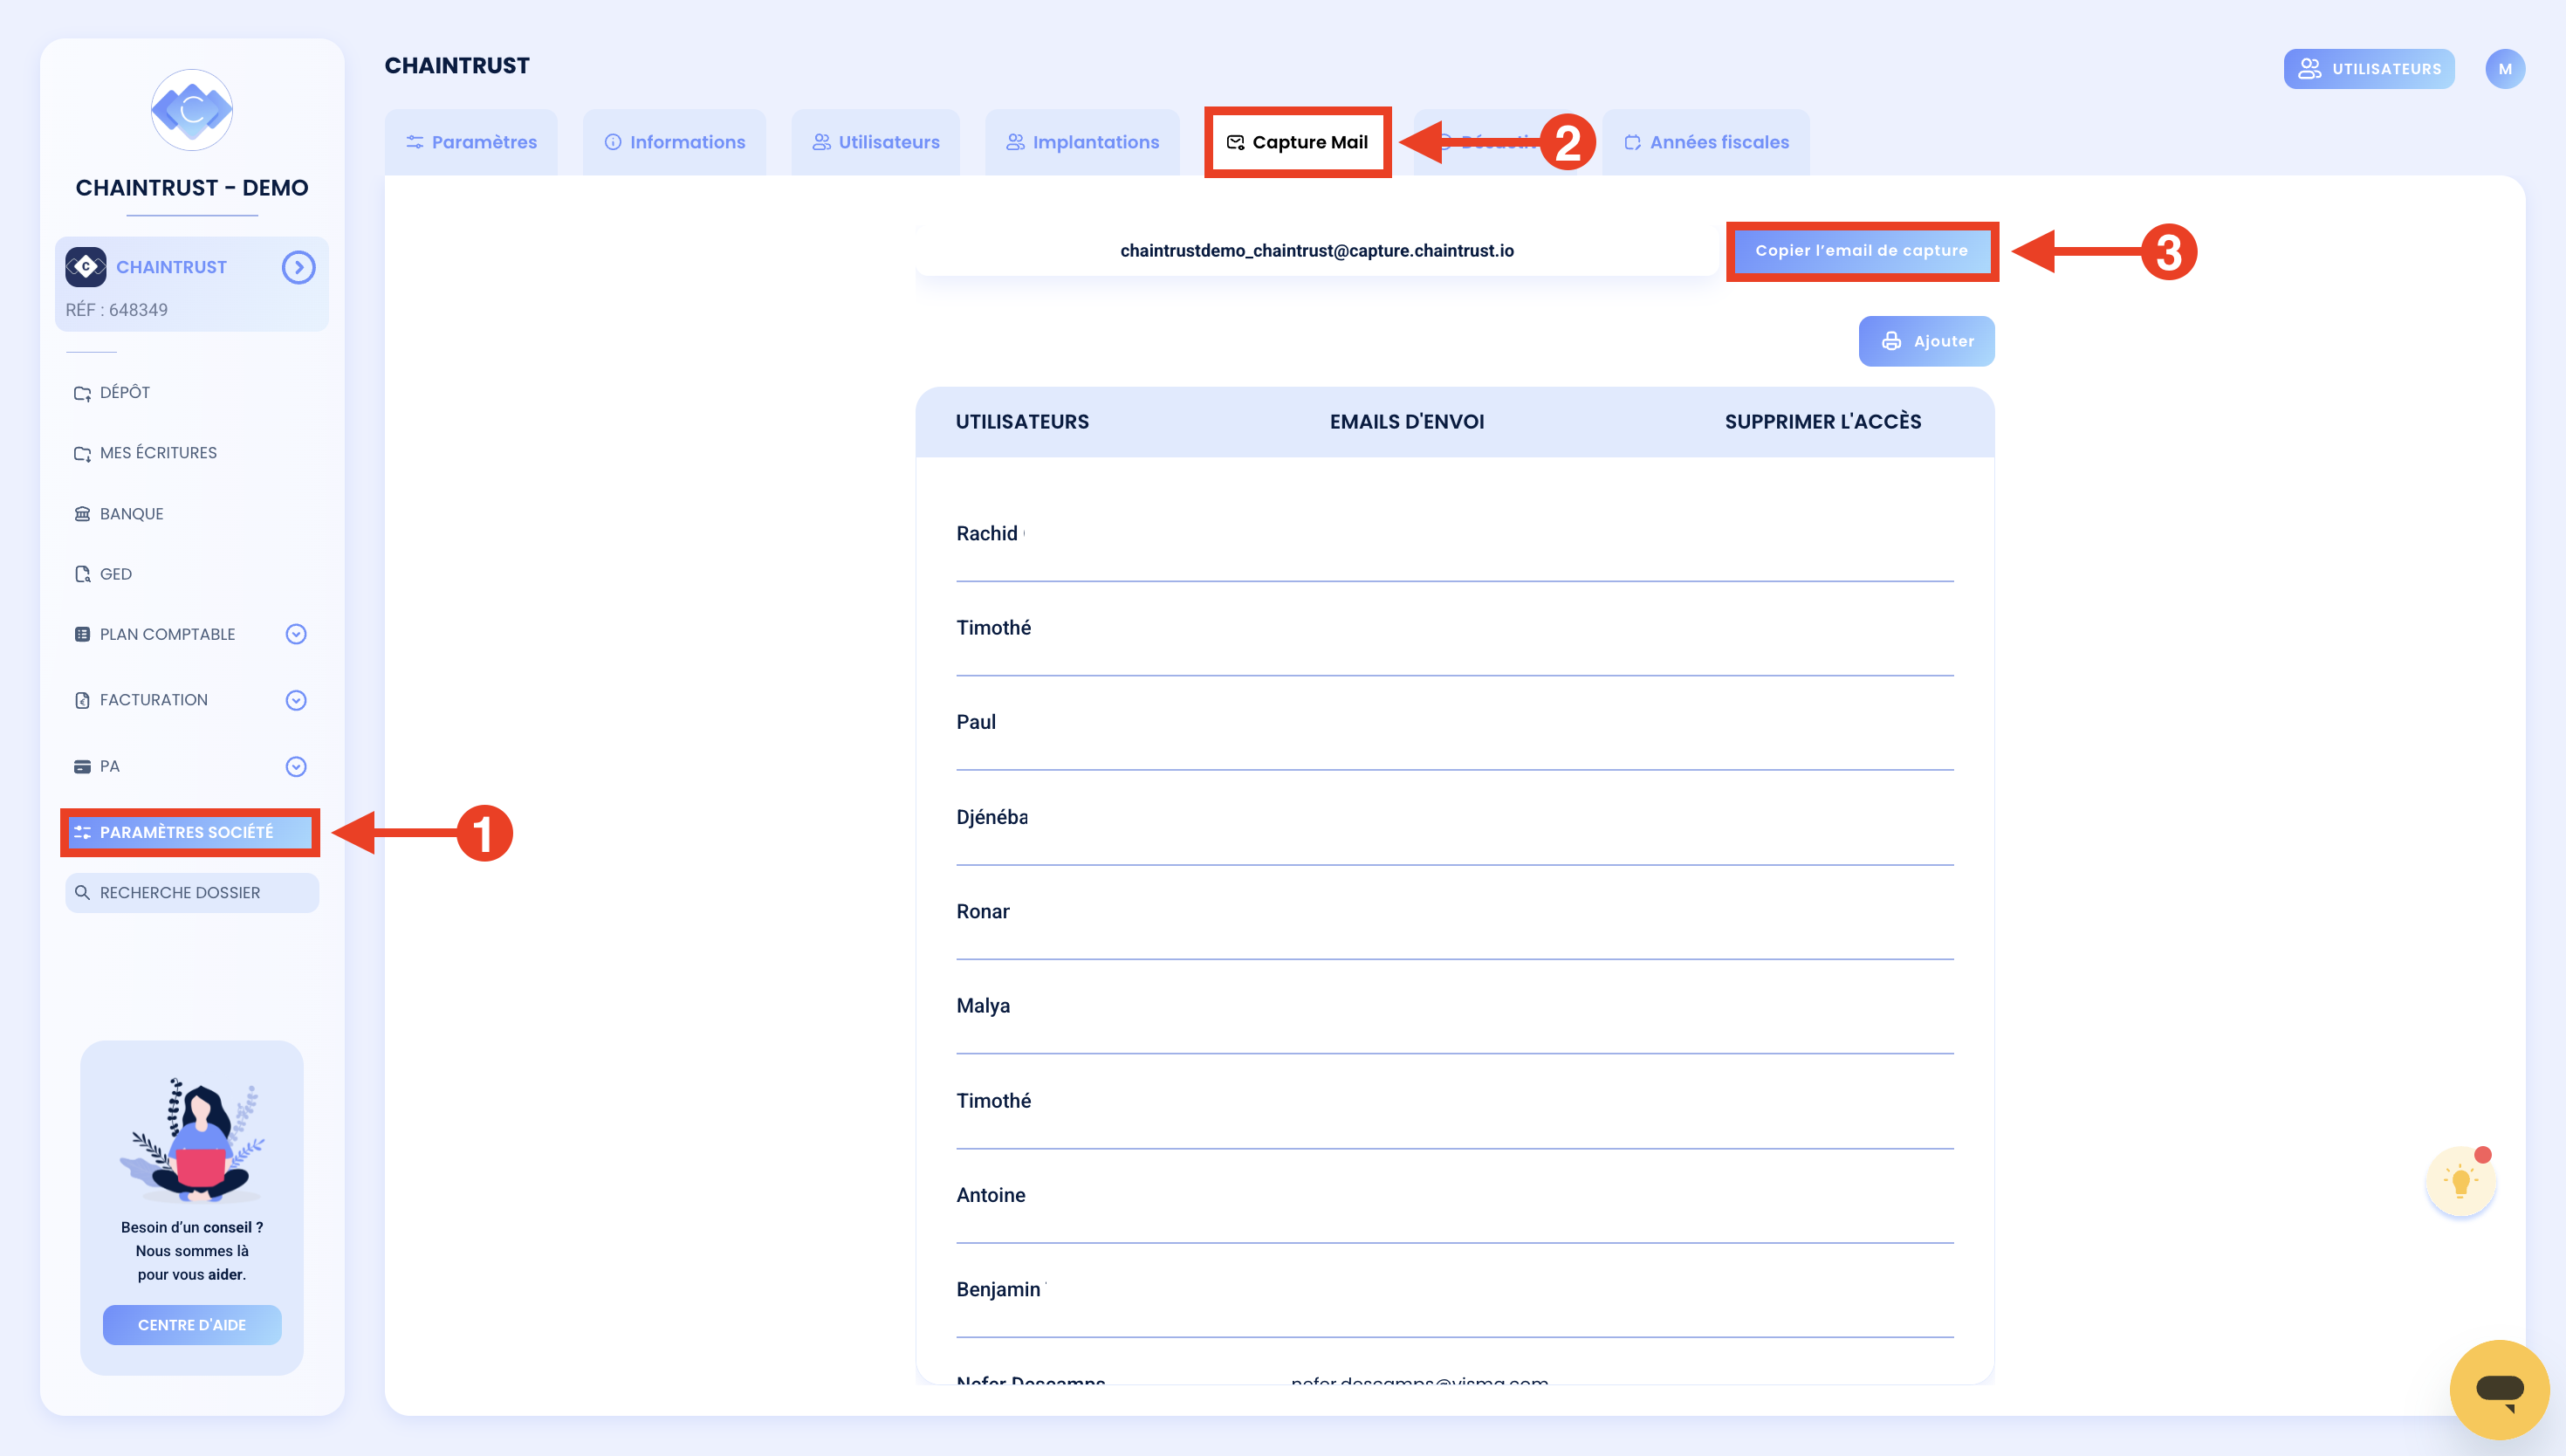
Task: Select the Ronar user row
Action: tap(1454, 912)
